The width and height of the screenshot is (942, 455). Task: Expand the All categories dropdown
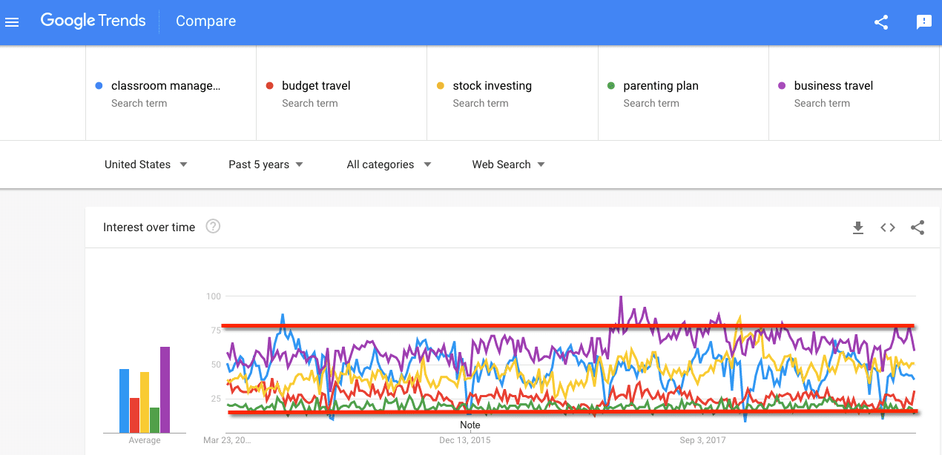point(389,165)
